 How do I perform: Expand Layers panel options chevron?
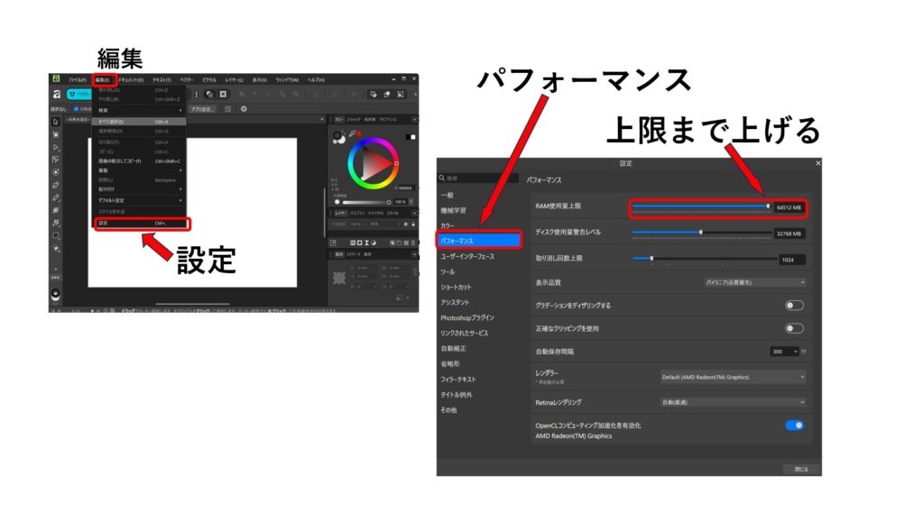coord(414,213)
